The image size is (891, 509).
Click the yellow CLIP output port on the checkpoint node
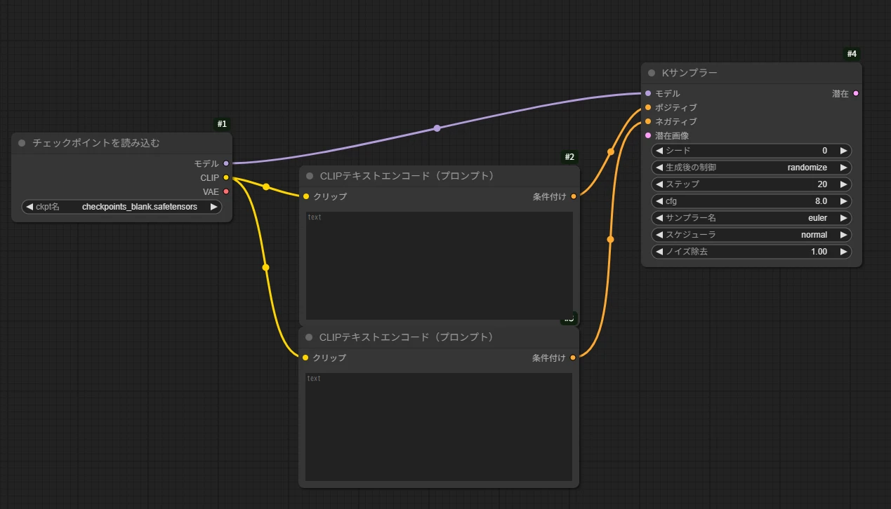(226, 177)
